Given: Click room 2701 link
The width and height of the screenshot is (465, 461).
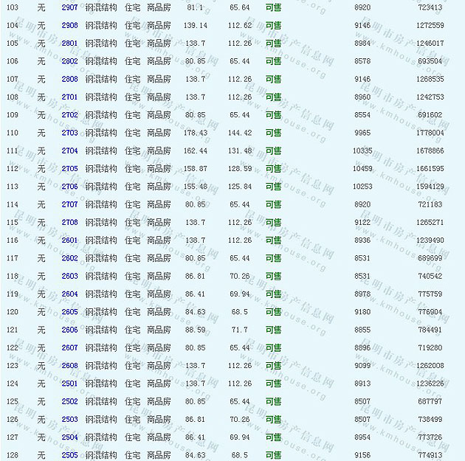Looking at the screenshot, I should (x=69, y=97).
